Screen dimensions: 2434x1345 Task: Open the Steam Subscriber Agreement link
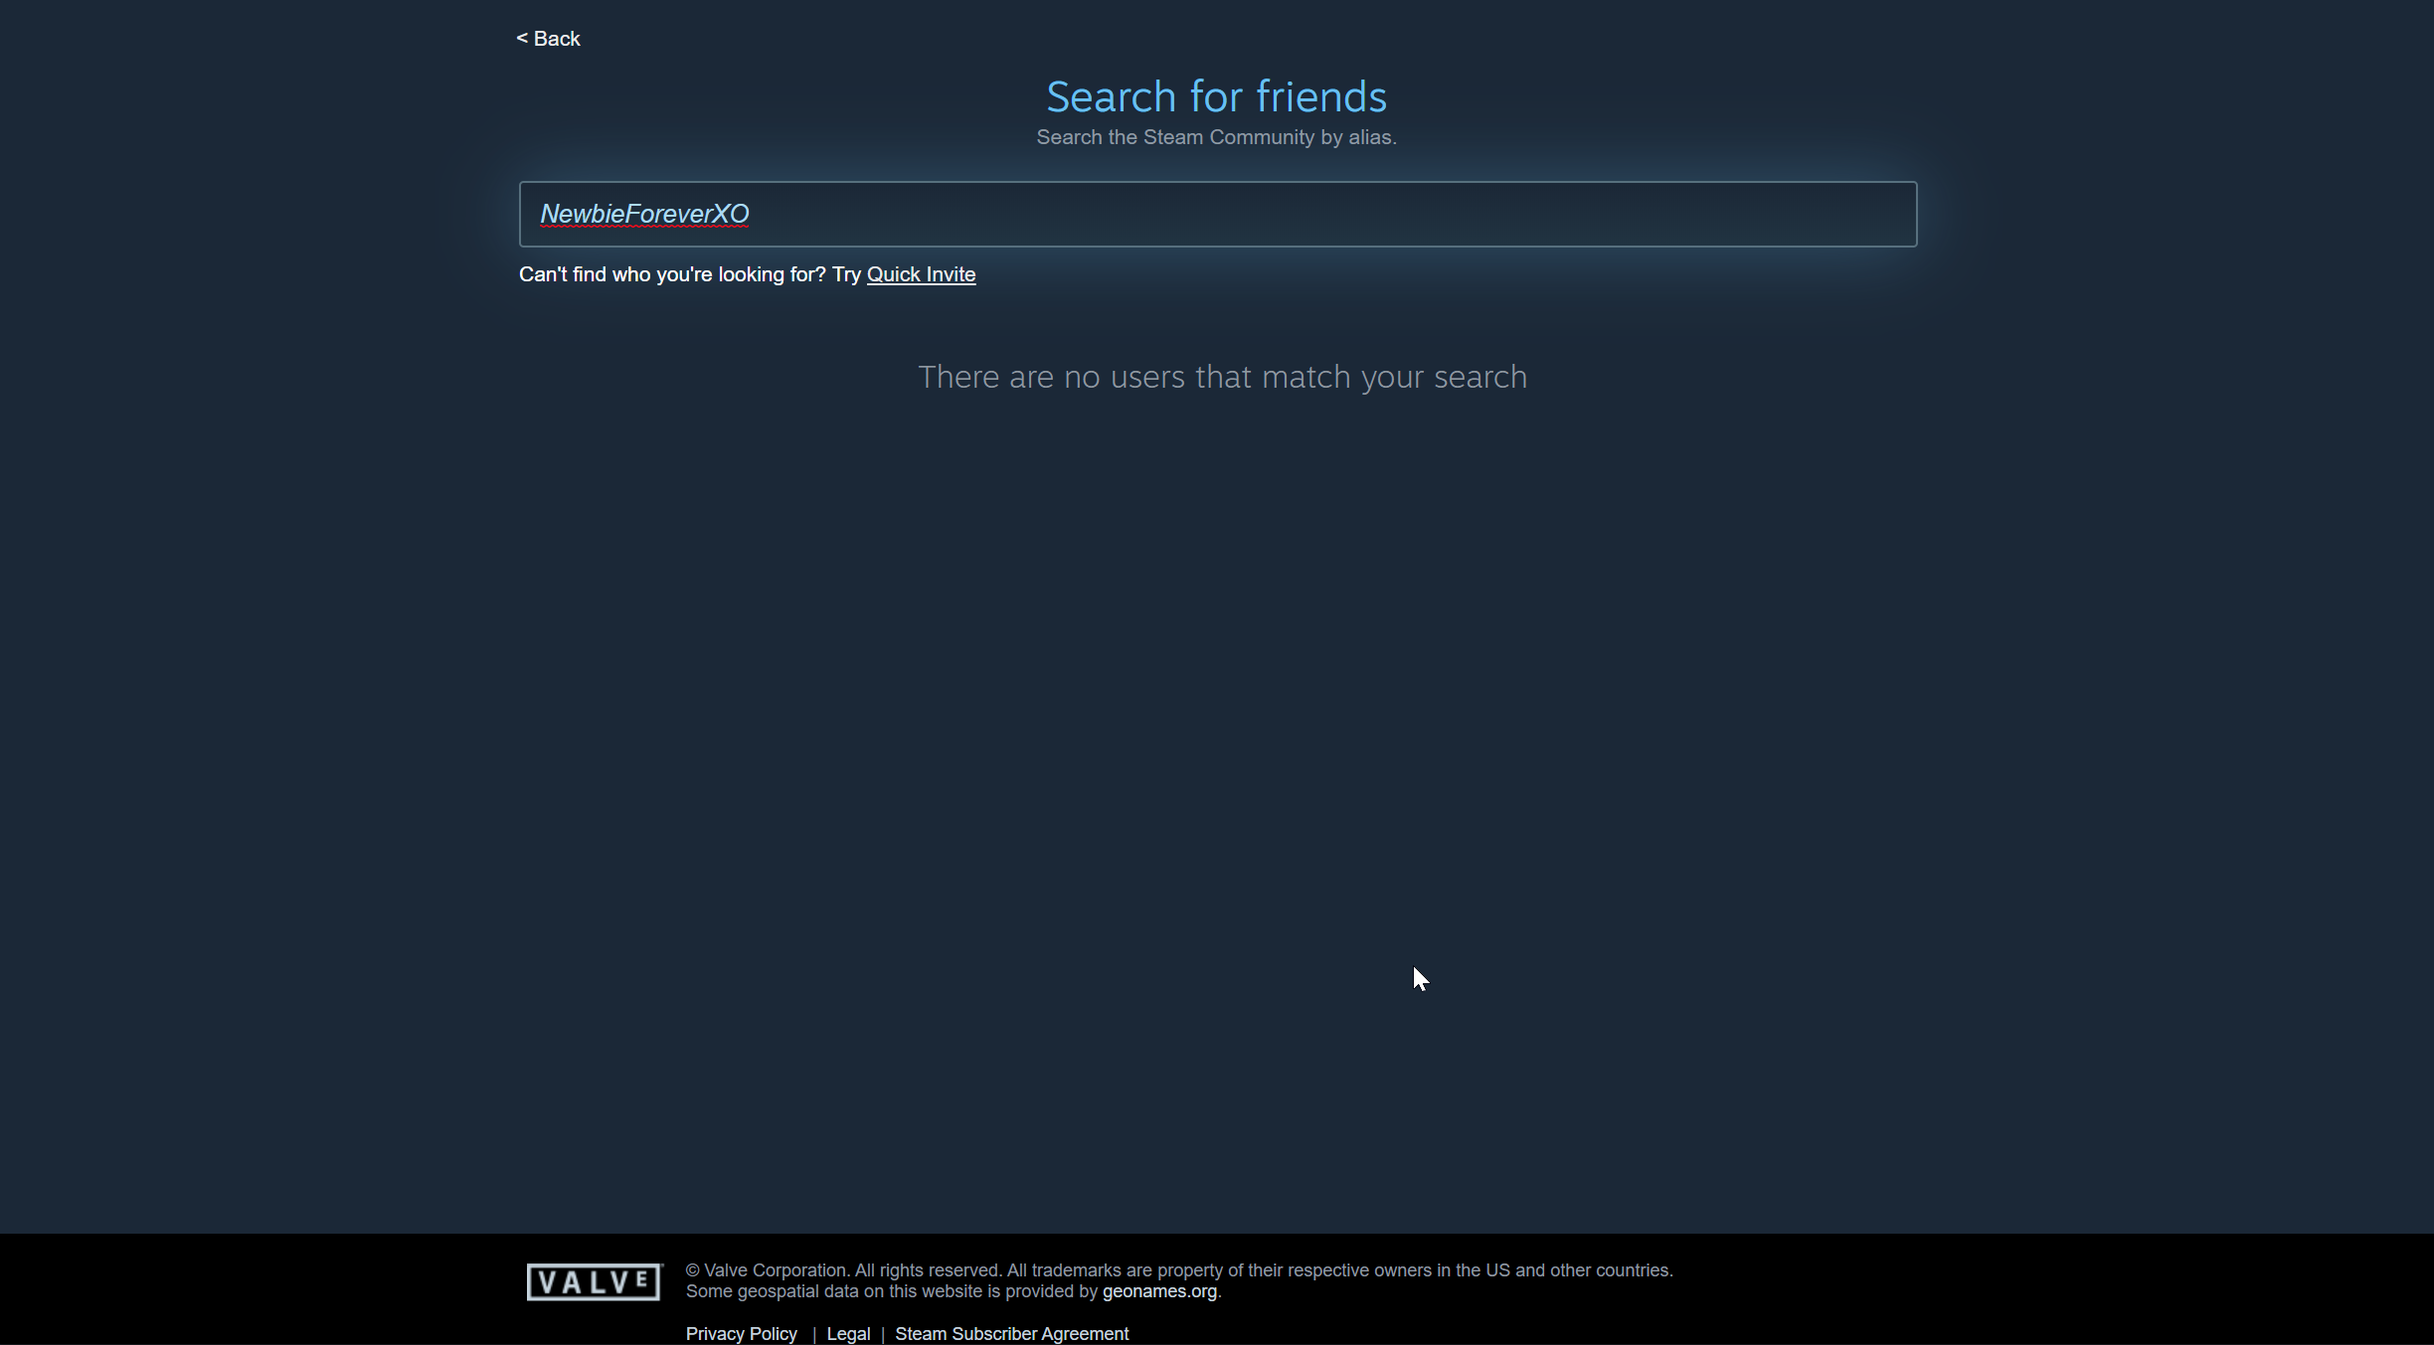(1011, 1333)
